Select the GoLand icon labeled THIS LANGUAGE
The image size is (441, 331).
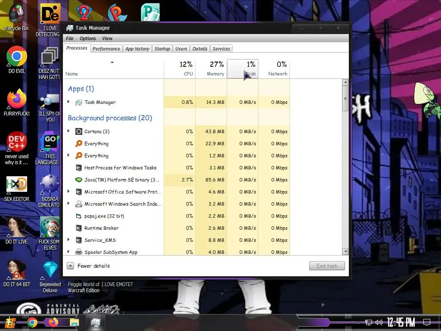click(x=50, y=141)
